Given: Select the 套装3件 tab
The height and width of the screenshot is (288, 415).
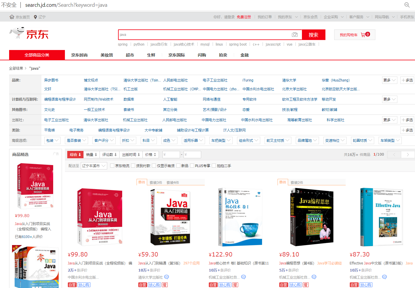Looking at the screenshot, I should 156,182.
